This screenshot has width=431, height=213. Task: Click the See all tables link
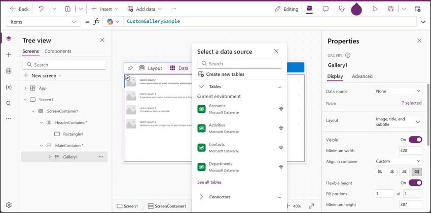(x=209, y=182)
